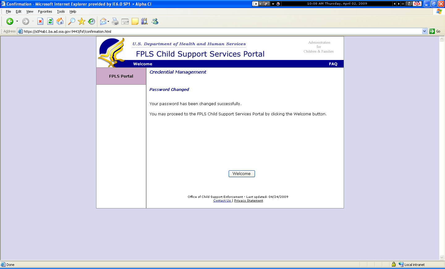The height and width of the screenshot is (269, 445).
Task: Click the Edit page toolbar icon
Action: [x=125, y=21]
